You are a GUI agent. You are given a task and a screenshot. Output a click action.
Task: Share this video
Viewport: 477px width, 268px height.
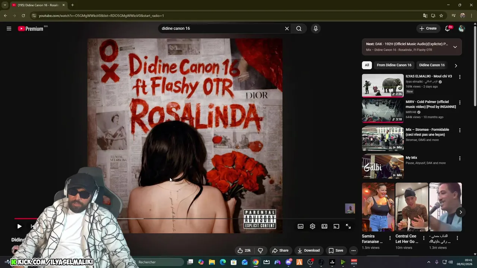280,251
